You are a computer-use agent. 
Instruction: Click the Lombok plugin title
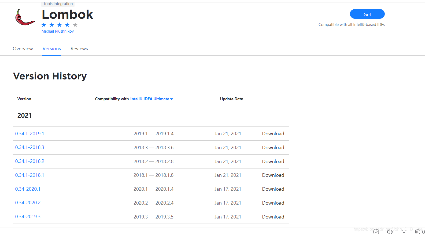tap(67, 14)
